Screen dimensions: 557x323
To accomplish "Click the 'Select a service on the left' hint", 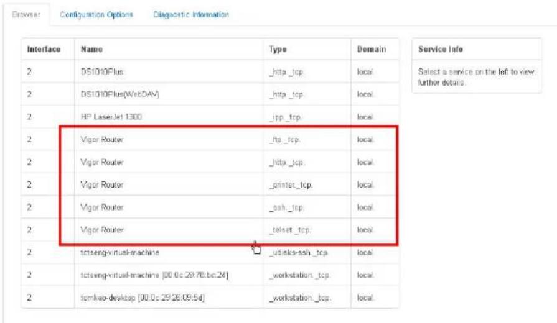I will (476, 77).
